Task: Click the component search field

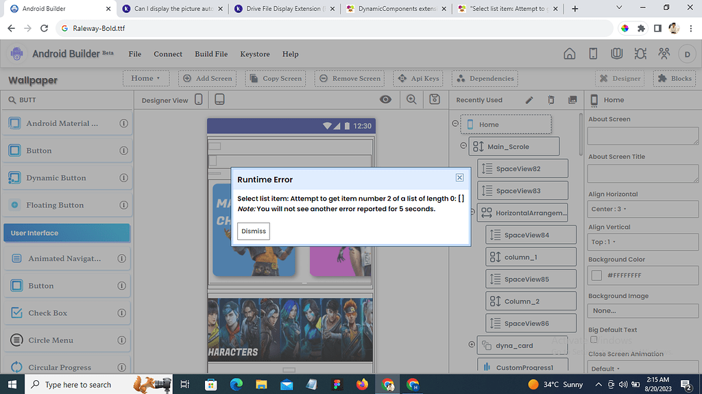Action: coord(67,100)
